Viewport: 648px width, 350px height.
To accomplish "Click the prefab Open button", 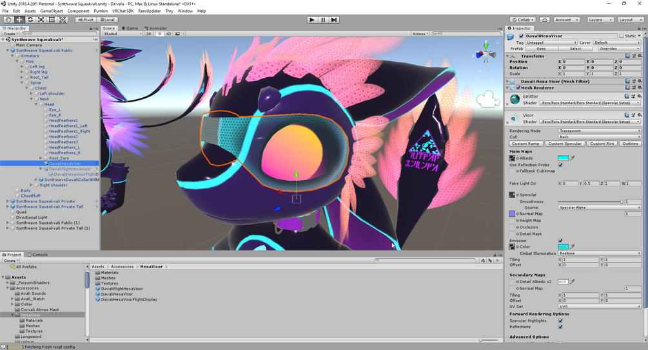I will [x=541, y=49].
